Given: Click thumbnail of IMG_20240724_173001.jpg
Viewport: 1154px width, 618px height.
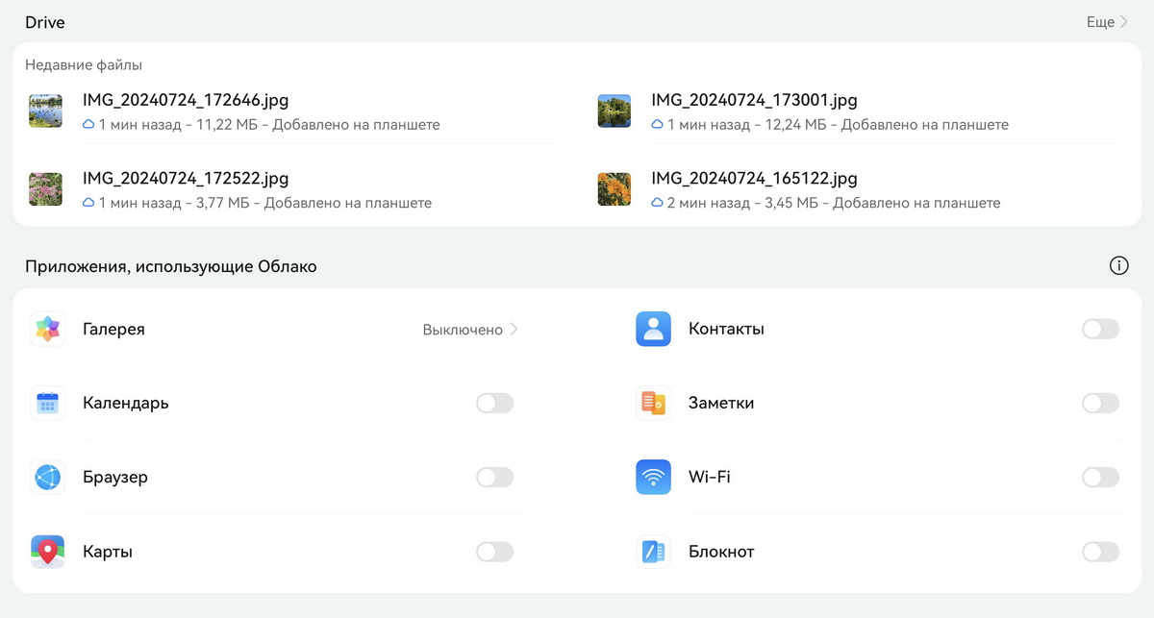Looking at the screenshot, I should pos(615,111).
